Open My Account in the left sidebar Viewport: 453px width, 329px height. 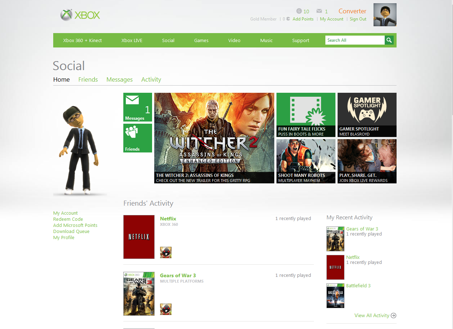click(65, 213)
